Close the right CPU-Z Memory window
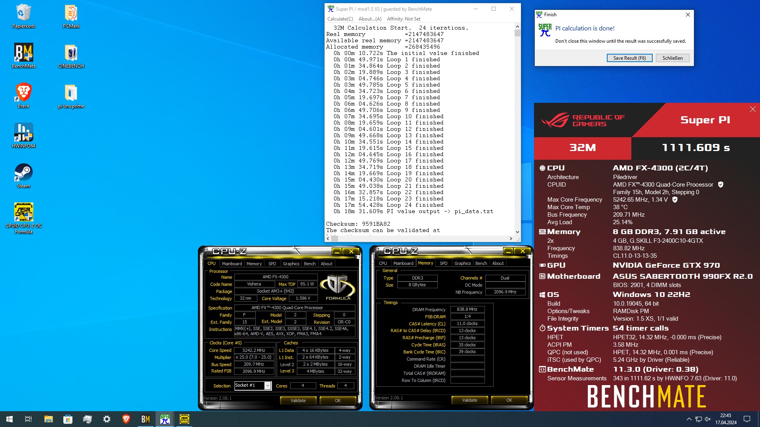Viewport: 760px width, 427px height. click(522, 251)
